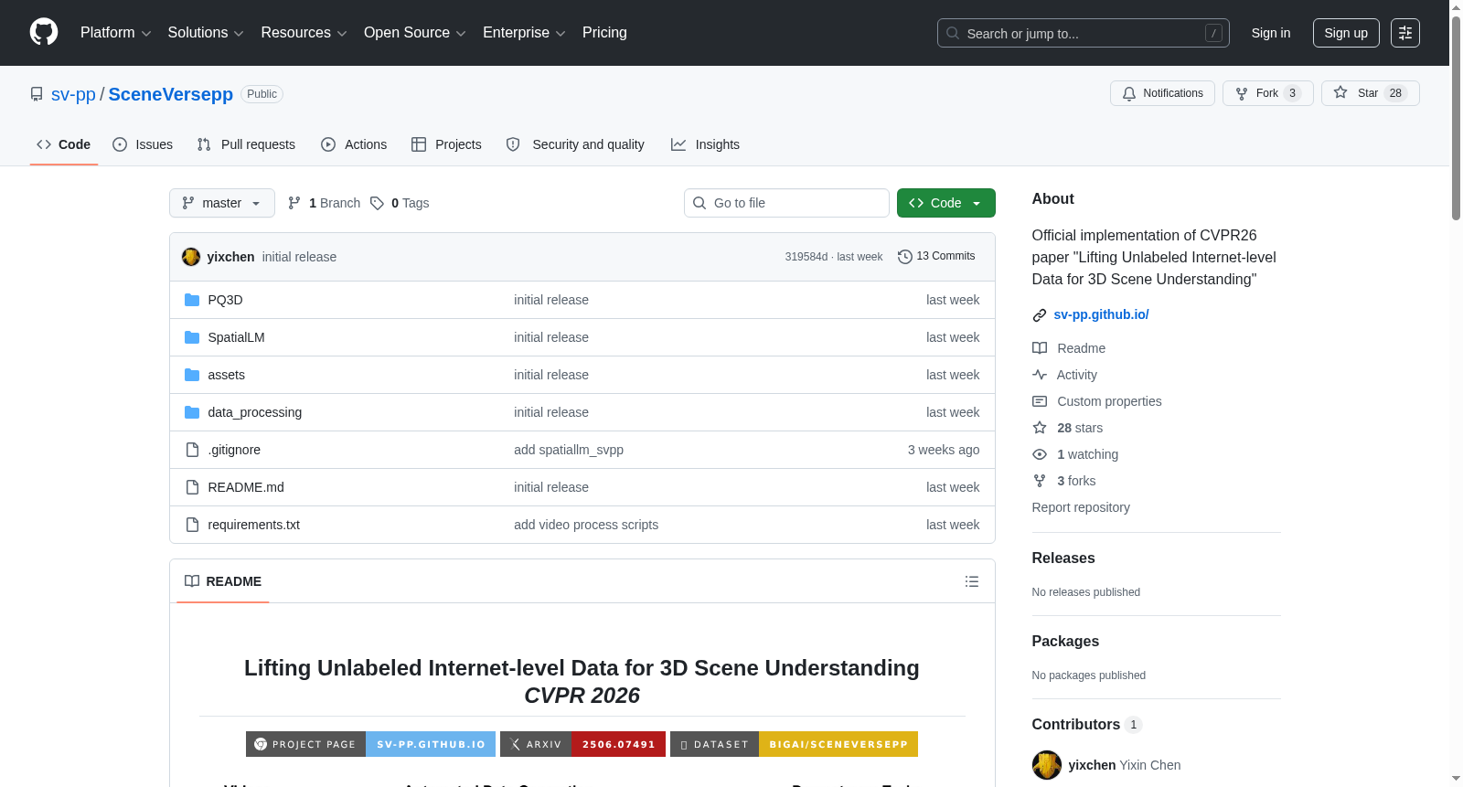Click the Report repository link
The image size is (1463, 787).
tap(1081, 507)
